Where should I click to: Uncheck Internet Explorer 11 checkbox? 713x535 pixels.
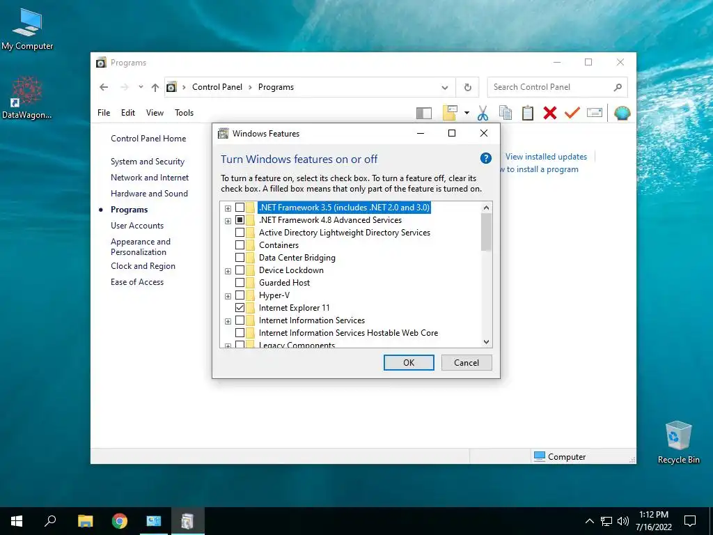pos(240,307)
